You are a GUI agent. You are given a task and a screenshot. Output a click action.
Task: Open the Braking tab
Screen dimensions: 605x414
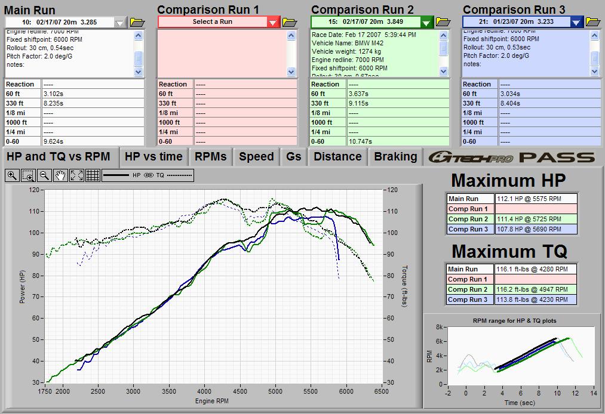pyautogui.click(x=395, y=157)
